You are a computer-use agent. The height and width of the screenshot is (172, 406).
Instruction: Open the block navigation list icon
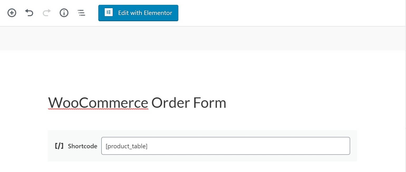pyautogui.click(x=81, y=13)
